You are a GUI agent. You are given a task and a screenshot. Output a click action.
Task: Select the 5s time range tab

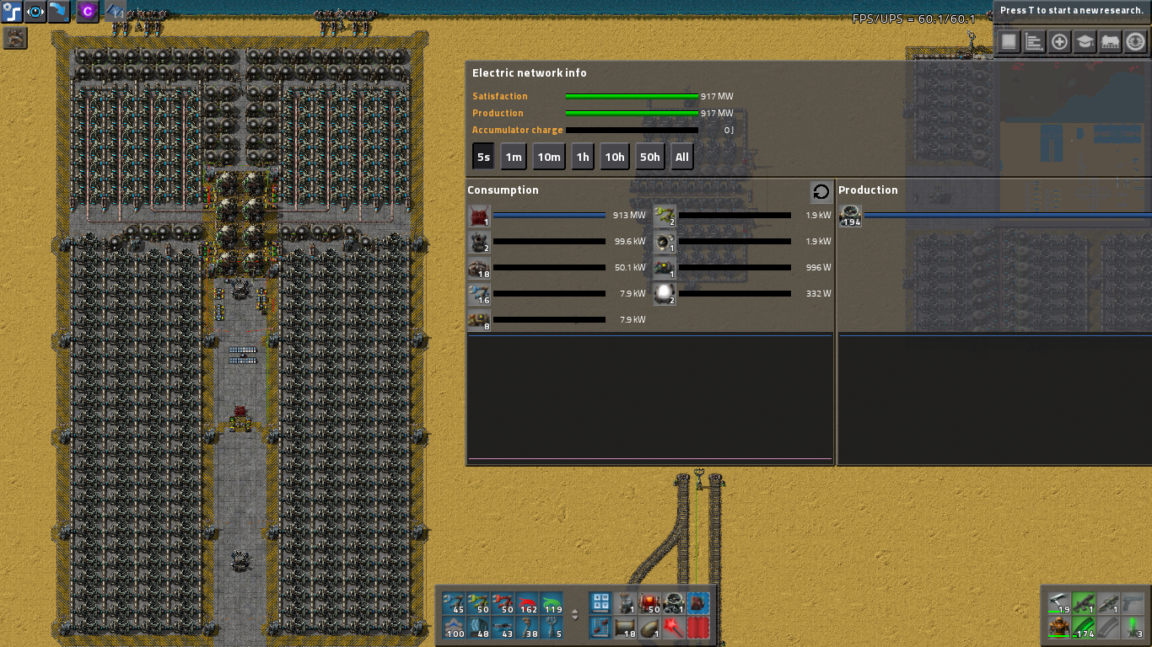tap(483, 157)
